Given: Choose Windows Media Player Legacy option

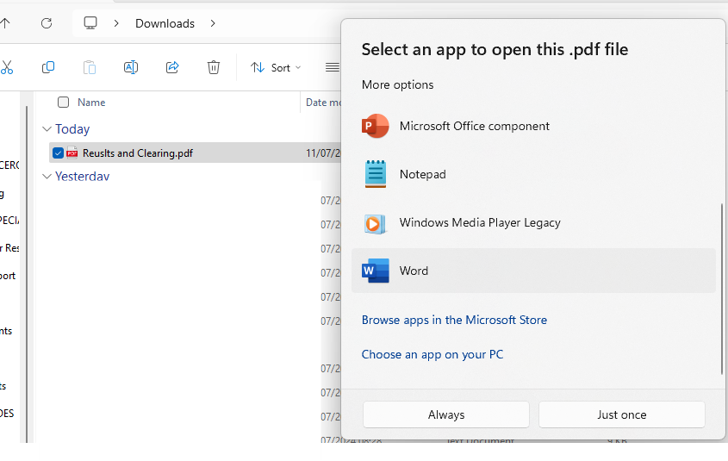Looking at the screenshot, I should 479,222.
